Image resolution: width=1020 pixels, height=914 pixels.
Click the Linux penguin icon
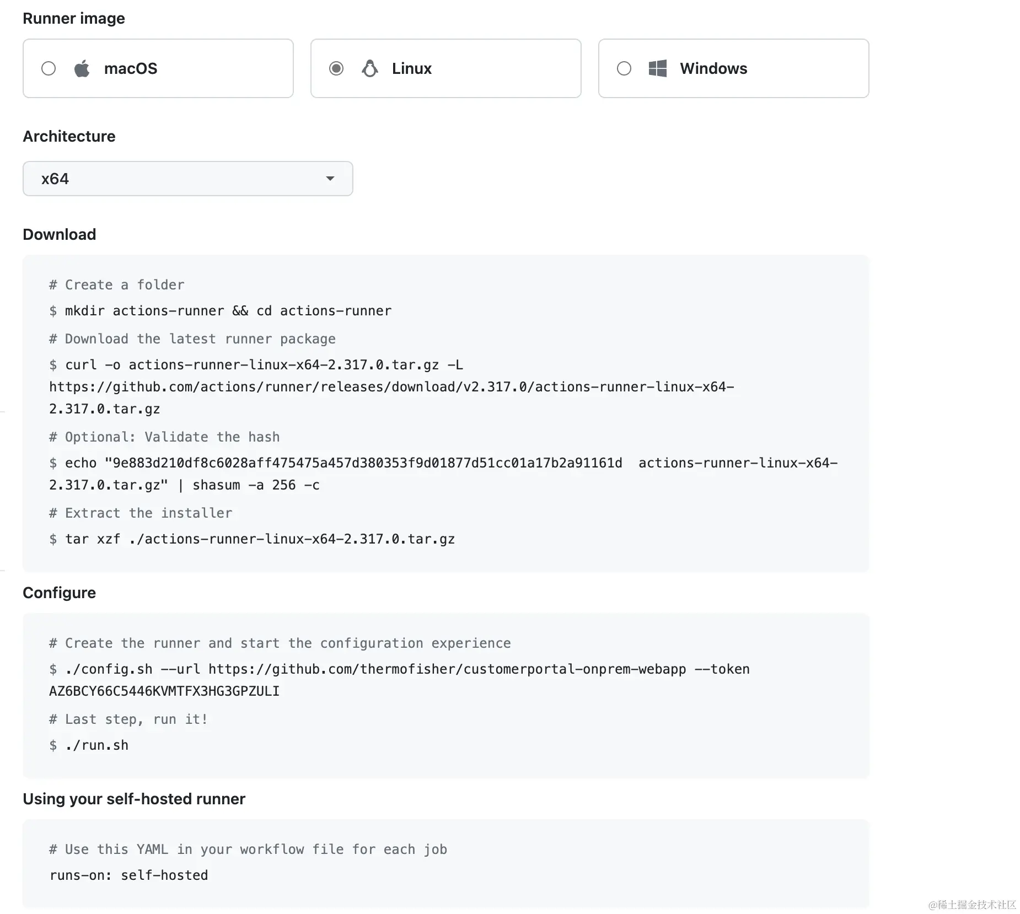(x=369, y=68)
